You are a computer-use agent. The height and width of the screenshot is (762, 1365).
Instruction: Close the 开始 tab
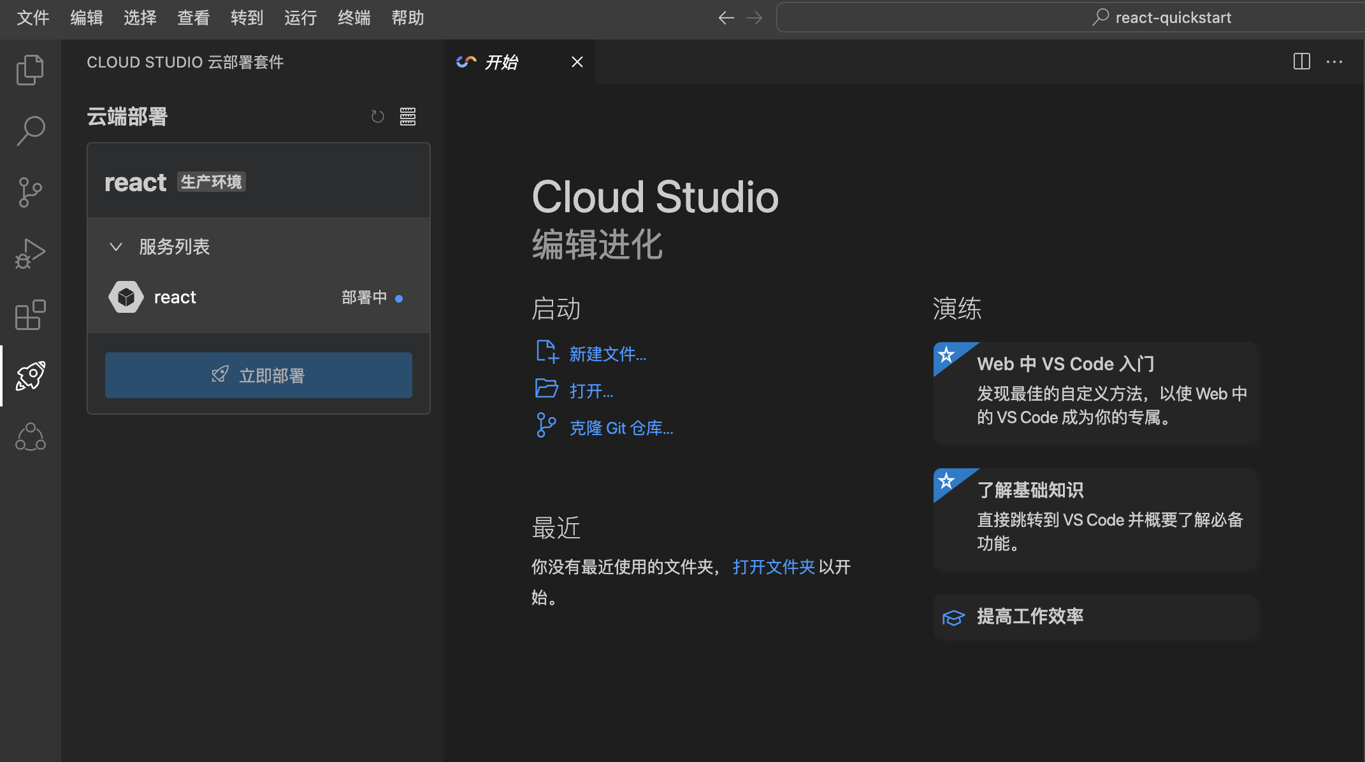(x=577, y=62)
